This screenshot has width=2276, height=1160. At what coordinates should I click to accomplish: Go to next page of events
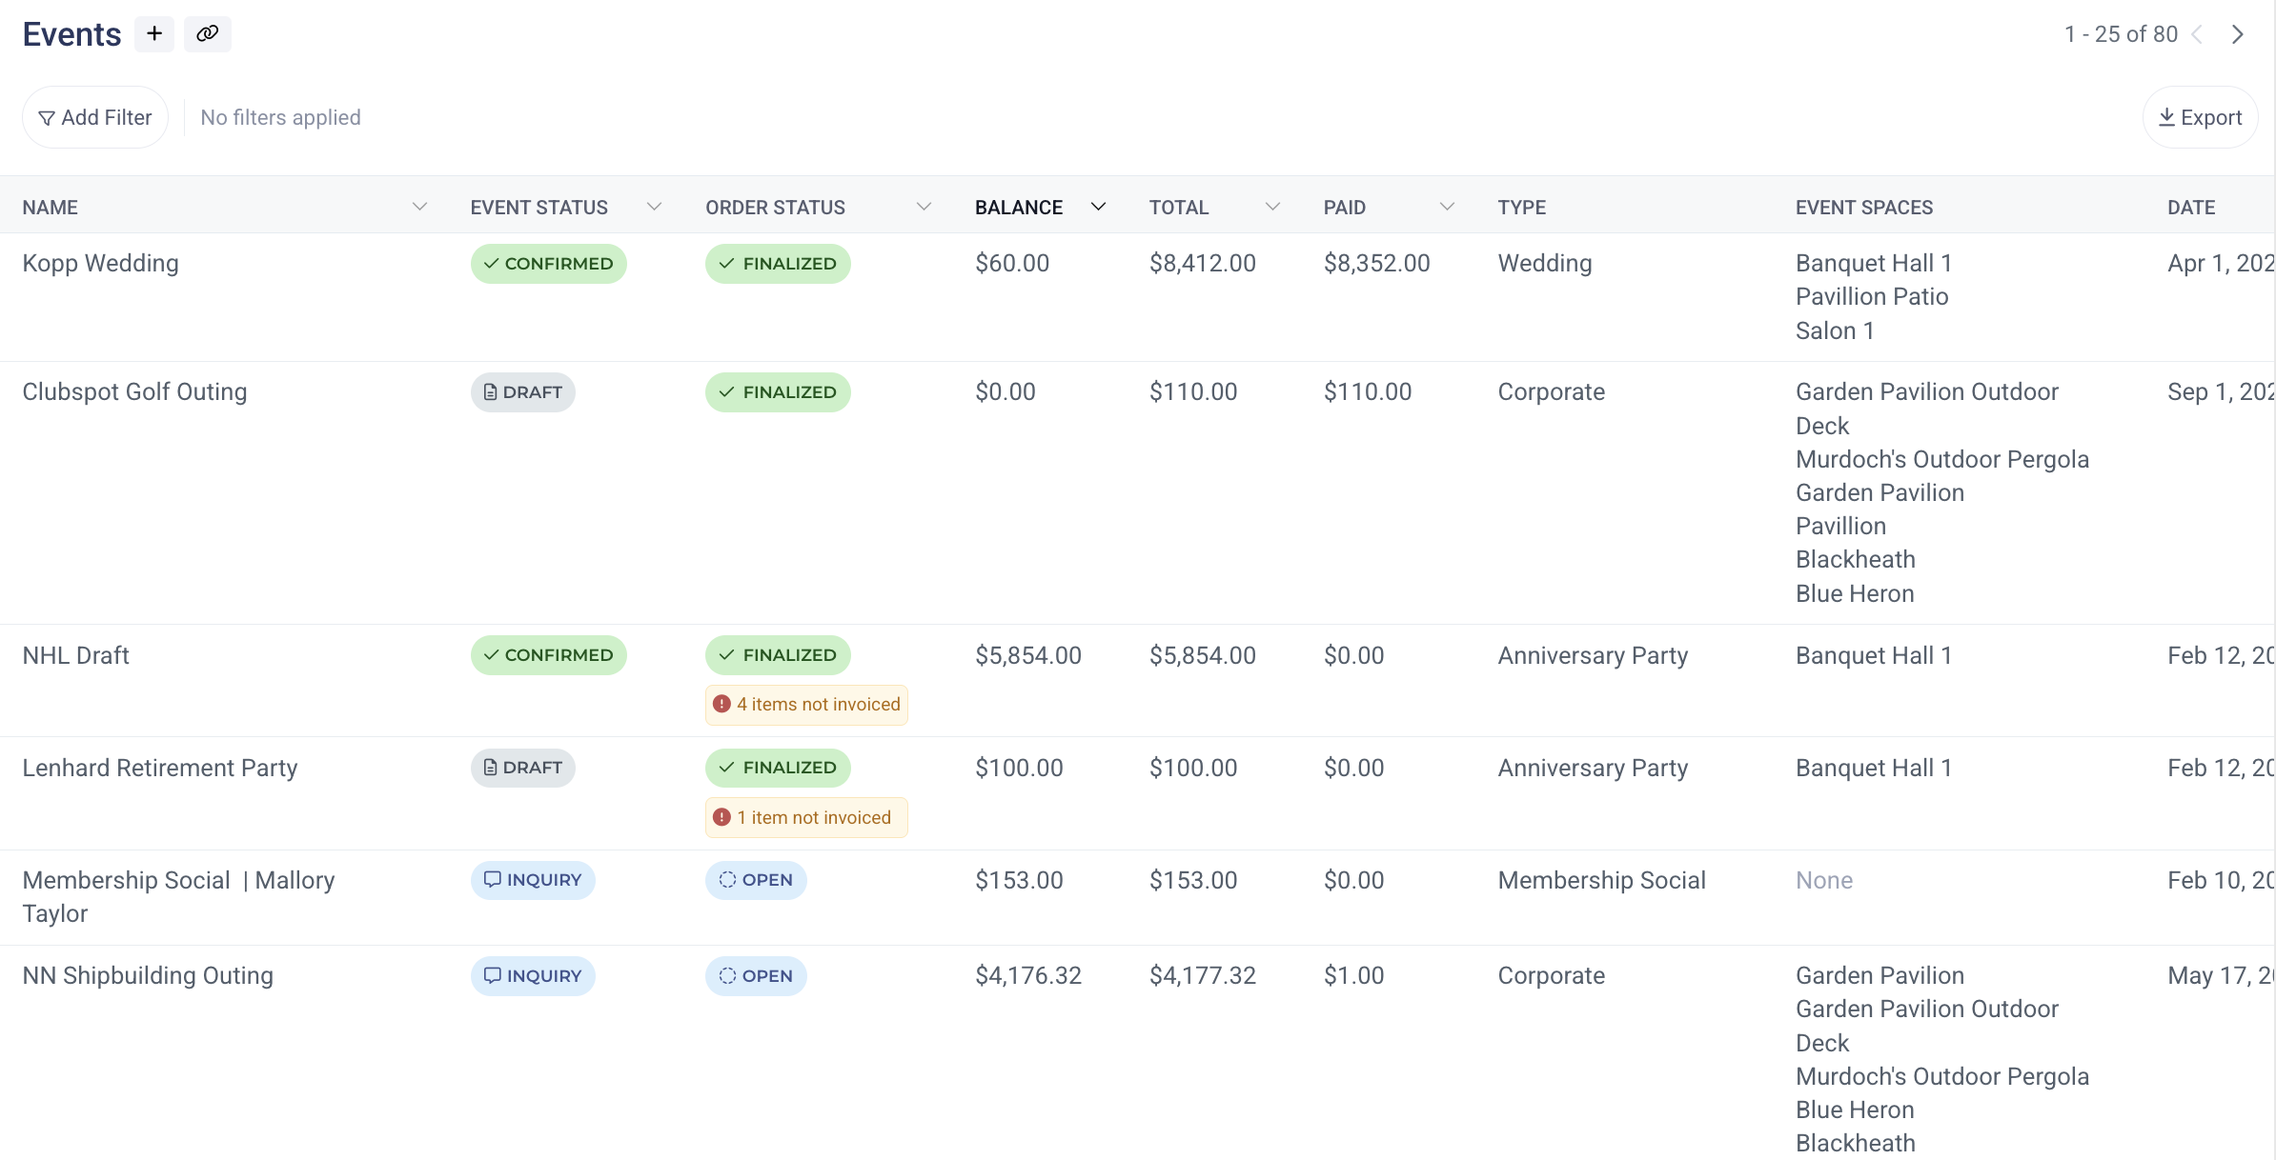pos(2237,34)
